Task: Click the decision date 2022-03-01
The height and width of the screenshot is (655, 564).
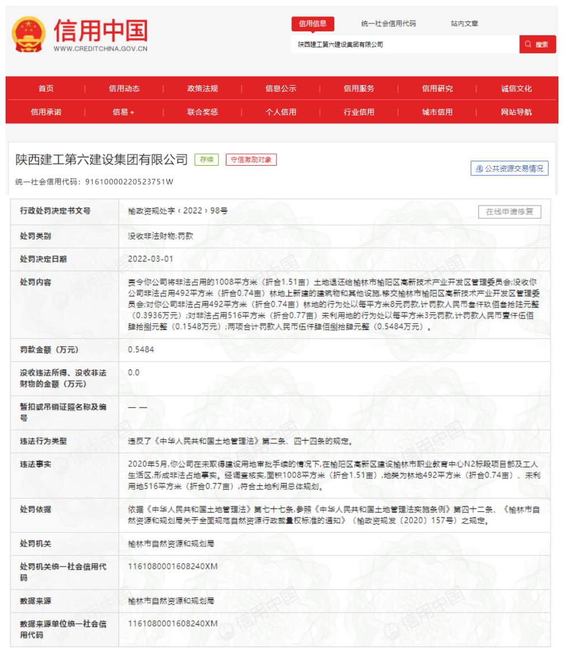Action: click(x=150, y=259)
